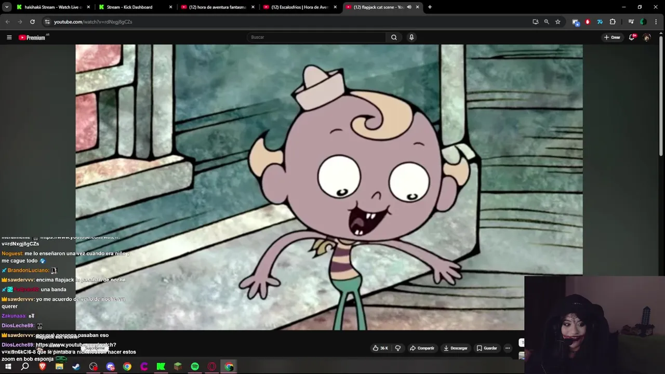Image resolution: width=665 pixels, height=374 pixels.
Task: Open Steam from the taskbar
Action: coord(76,367)
